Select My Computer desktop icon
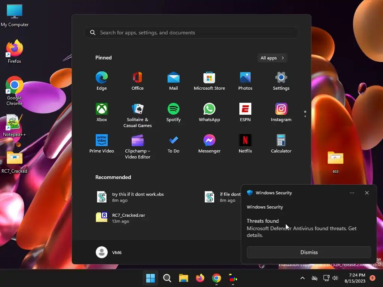 click(15, 16)
